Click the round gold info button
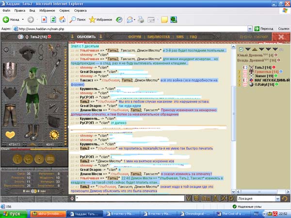The width and height of the screenshot is (291, 218). pyautogui.click(x=17, y=159)
